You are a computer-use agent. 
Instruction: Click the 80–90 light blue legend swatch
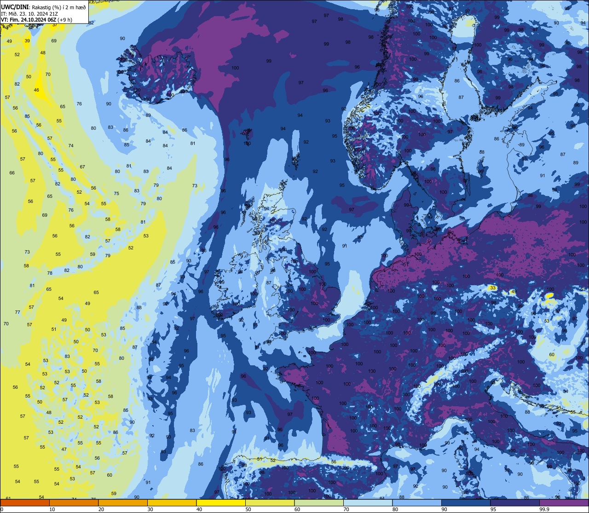(417, 502)
